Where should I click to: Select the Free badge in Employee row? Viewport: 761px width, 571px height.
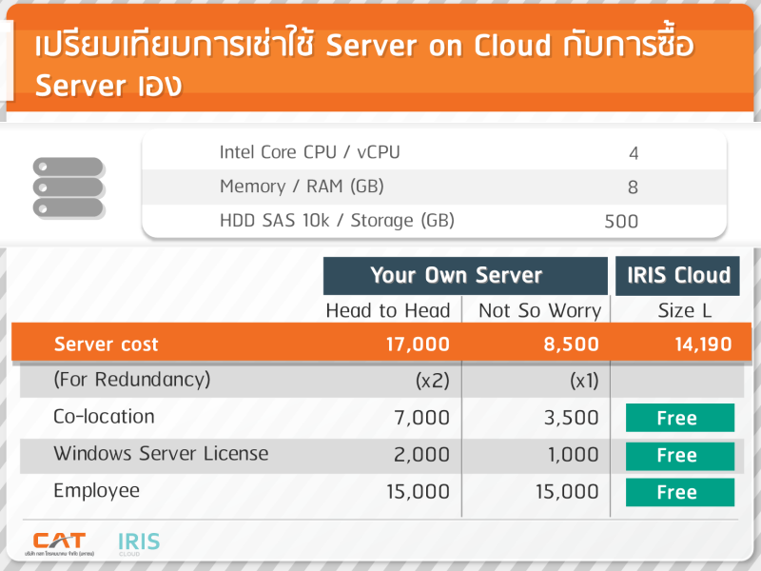click(x=680, y=492)
